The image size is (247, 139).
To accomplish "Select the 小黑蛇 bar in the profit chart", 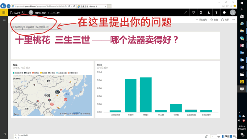I will 176,108.
